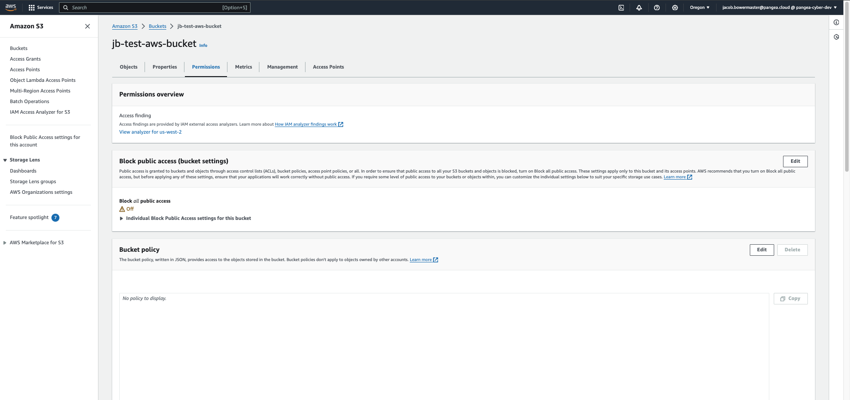850x400 pixels.
Task: Open Storage Lens groups
Action: [33, 182]
